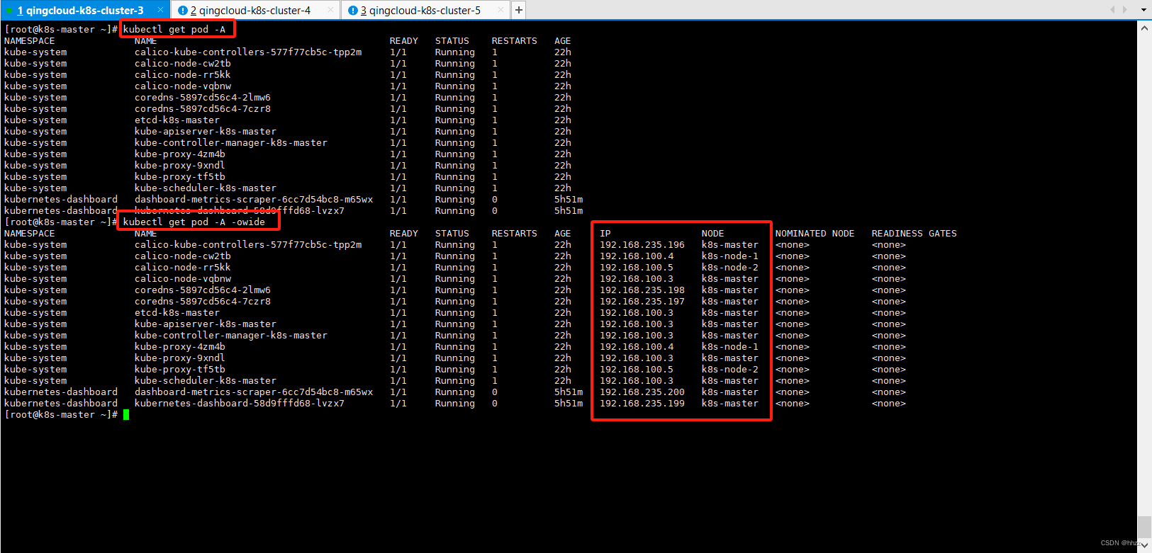This screenshot has width=1152, height=553.
Task: Close the qingcloud-k8s-cluster-3 session tab
Action: point(160,10)
